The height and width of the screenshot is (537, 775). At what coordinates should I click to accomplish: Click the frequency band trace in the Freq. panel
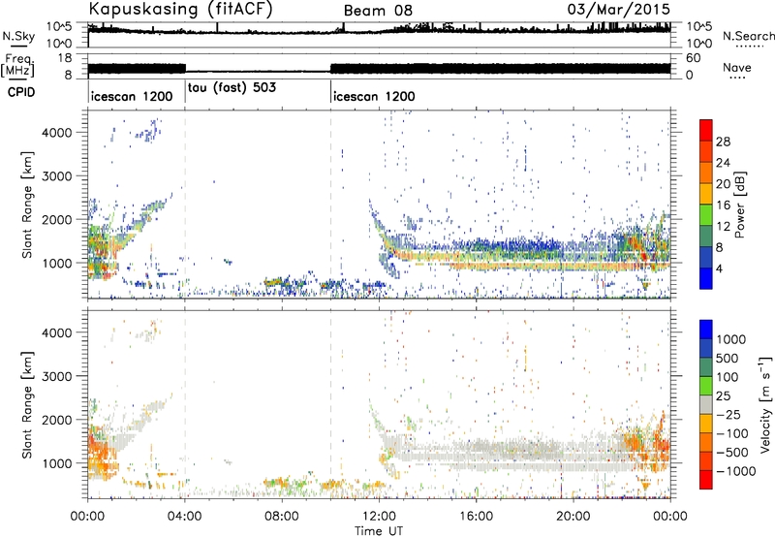pyautogui.click(x=379, y=69)
